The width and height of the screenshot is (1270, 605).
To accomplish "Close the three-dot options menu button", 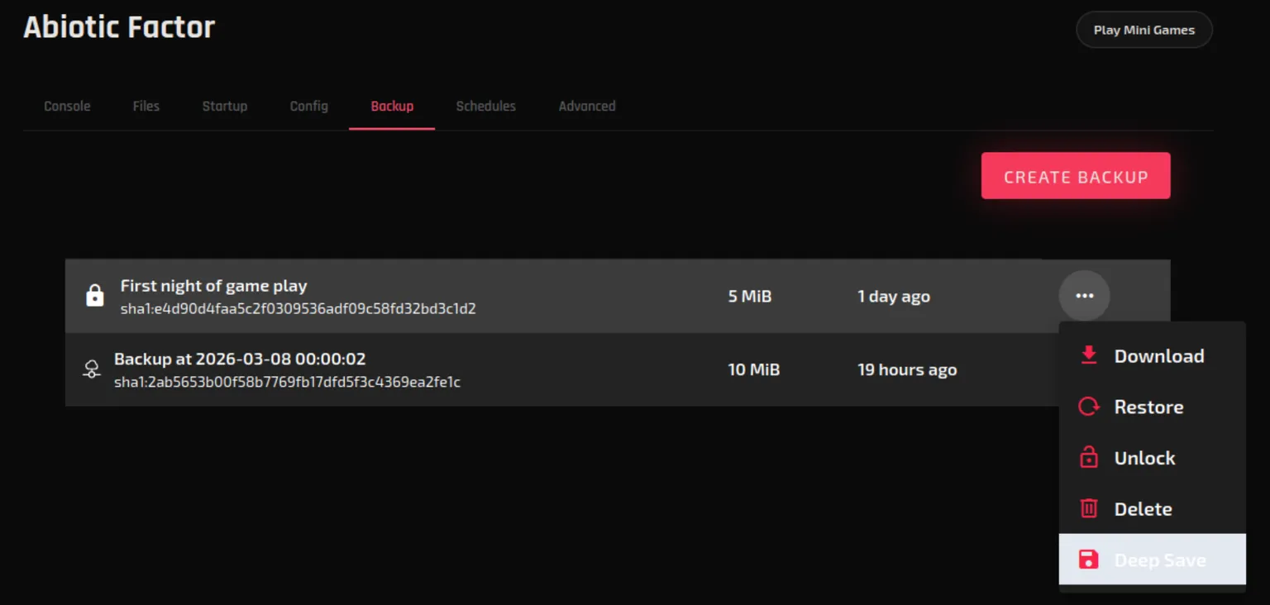I will pos(1084,296).
